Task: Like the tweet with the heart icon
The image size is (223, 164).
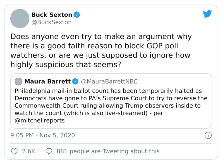Action: [14, 151]
